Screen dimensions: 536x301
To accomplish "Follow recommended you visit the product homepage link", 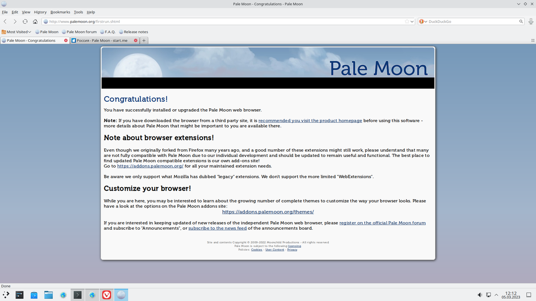I will [x=310, y=120].
